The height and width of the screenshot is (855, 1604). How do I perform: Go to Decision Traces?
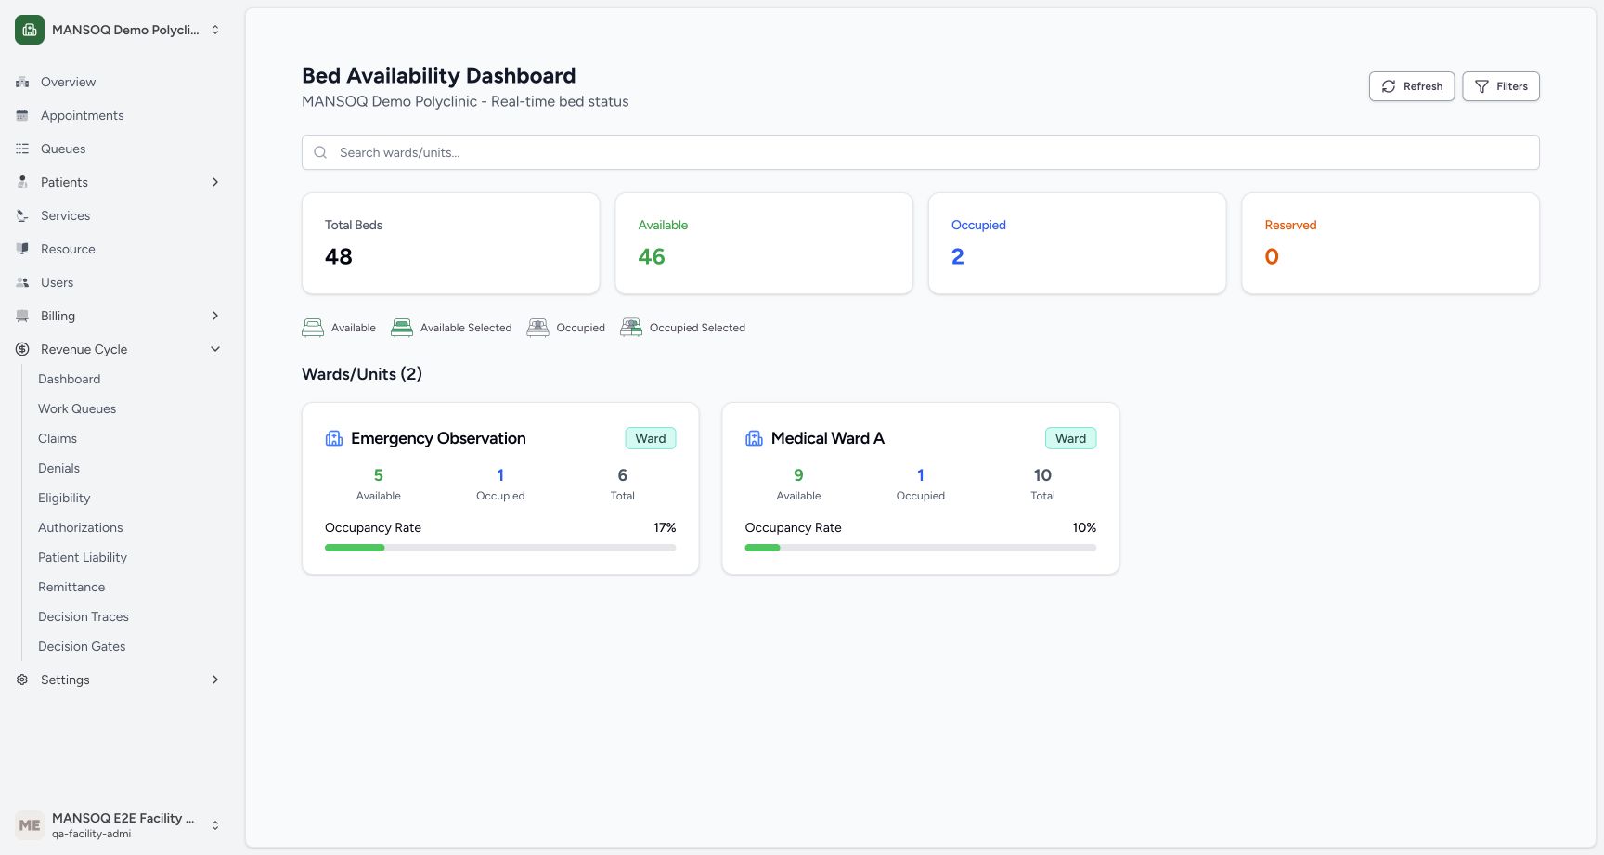click(84, 616)
